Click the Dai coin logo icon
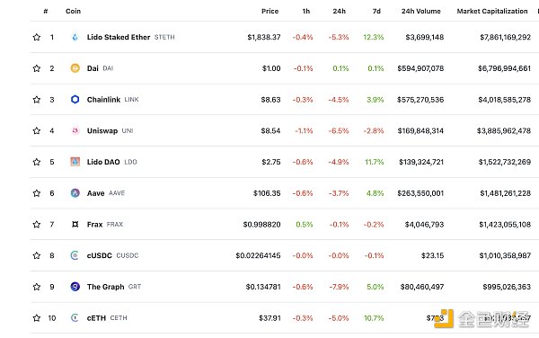 [75, 68]
